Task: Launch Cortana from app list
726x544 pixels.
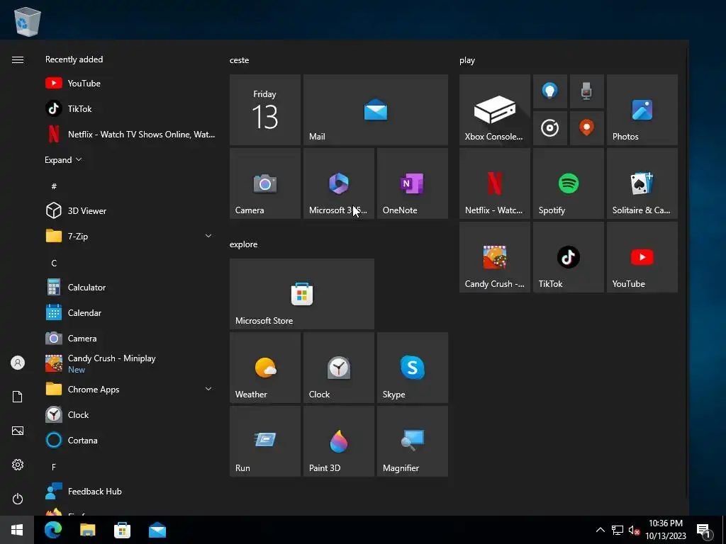Action: click(x=129, y=440)
